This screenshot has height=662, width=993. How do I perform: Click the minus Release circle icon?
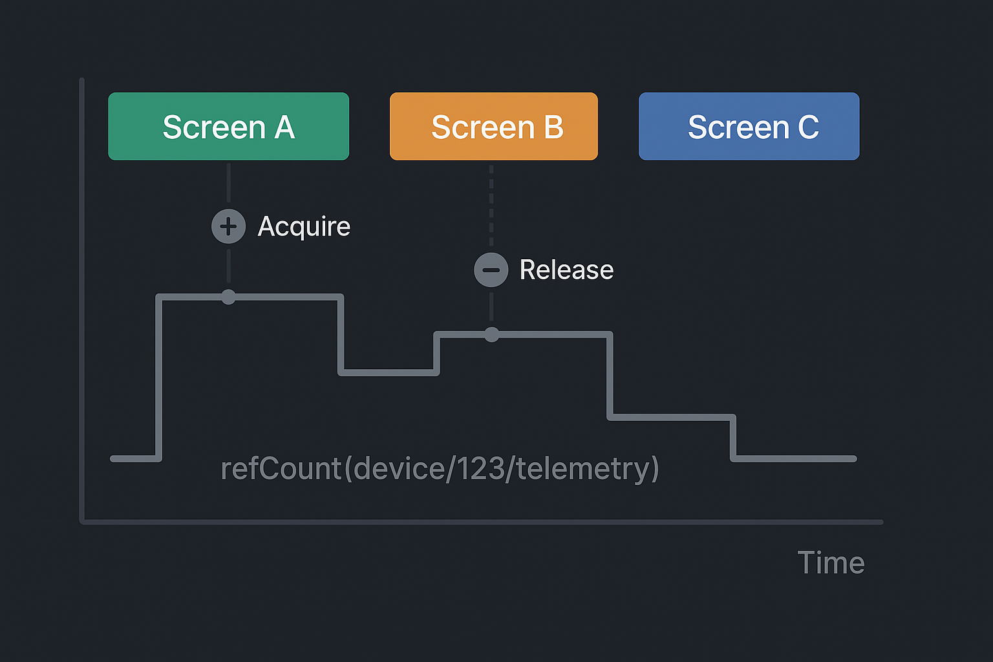pos(491,270)
